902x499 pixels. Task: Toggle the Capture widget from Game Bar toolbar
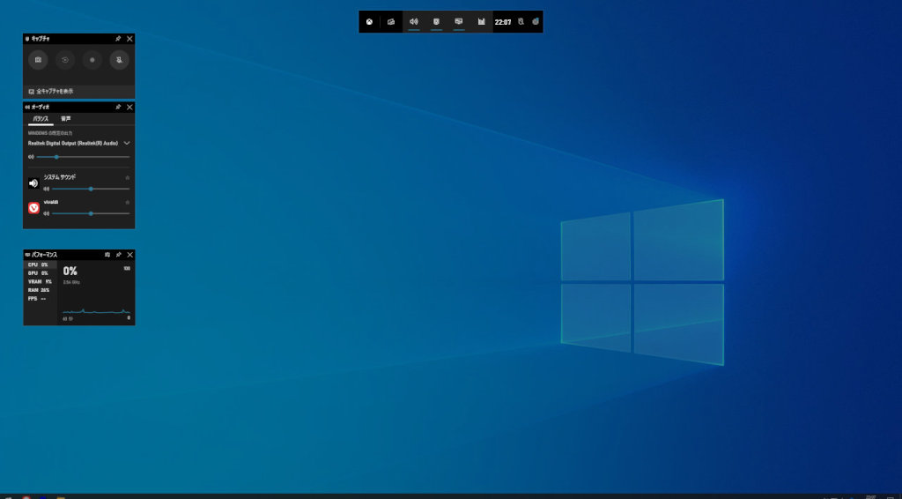[436, 22]
